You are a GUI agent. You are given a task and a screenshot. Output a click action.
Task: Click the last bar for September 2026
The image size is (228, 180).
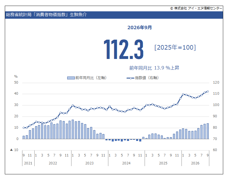(208, 131)
